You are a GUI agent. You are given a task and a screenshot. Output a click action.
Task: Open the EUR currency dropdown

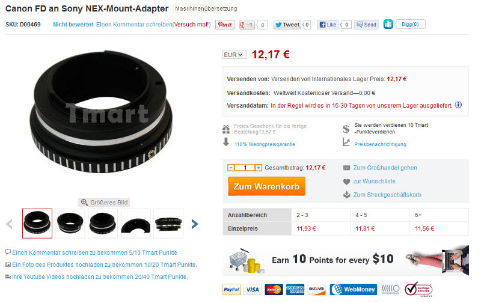pos(234,55)
